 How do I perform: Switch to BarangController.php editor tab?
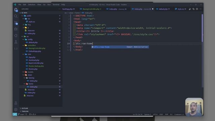(91, 9)
